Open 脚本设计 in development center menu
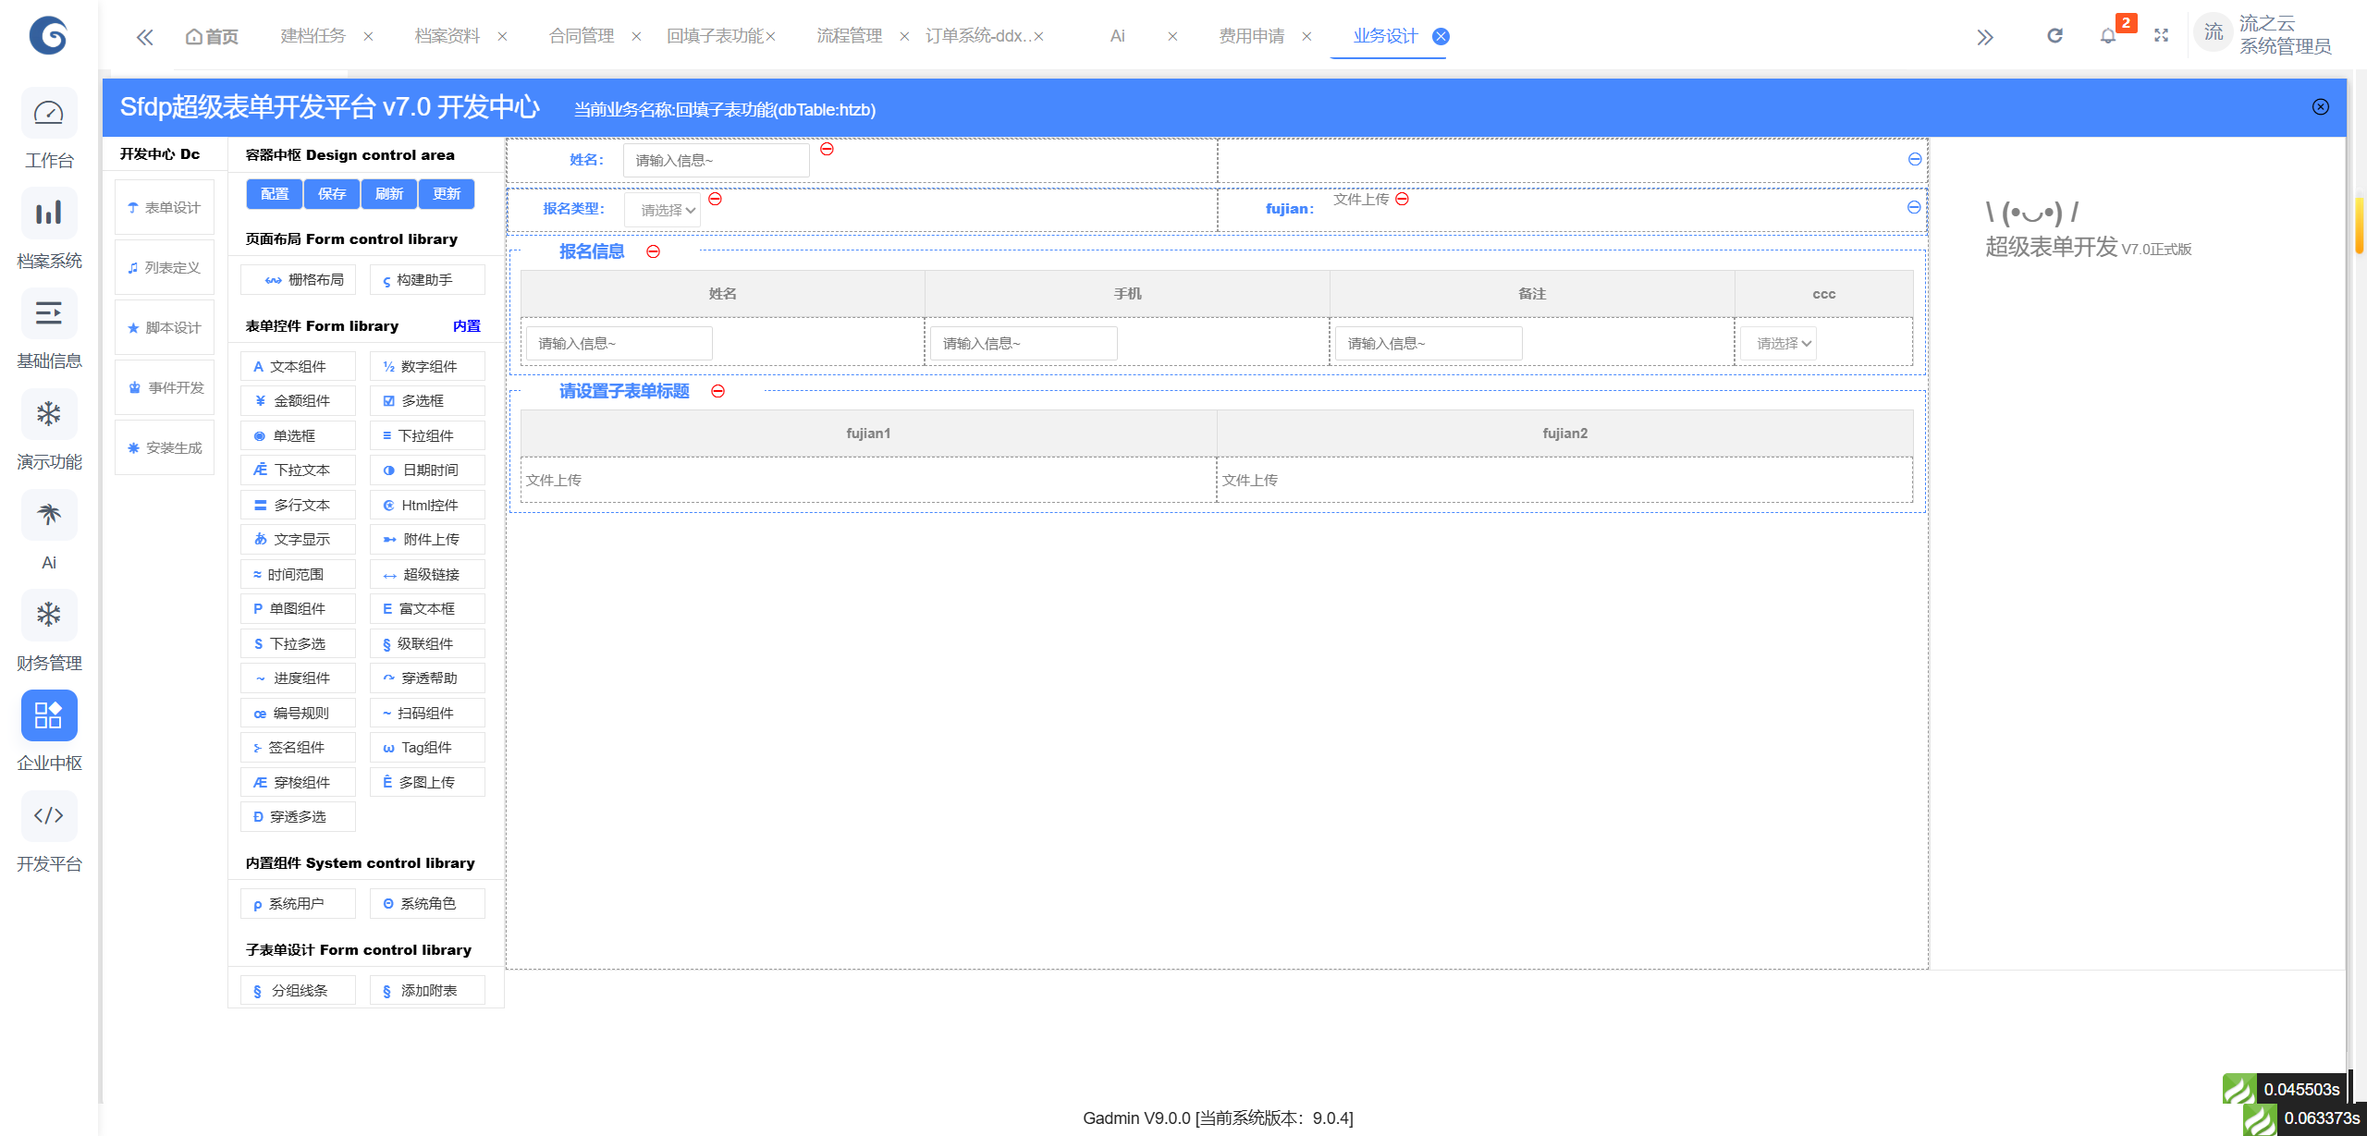This screenshot has height=1136, width=2367. (x=165, y=327)
